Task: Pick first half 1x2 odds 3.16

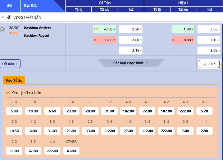Action: point(209,40)
